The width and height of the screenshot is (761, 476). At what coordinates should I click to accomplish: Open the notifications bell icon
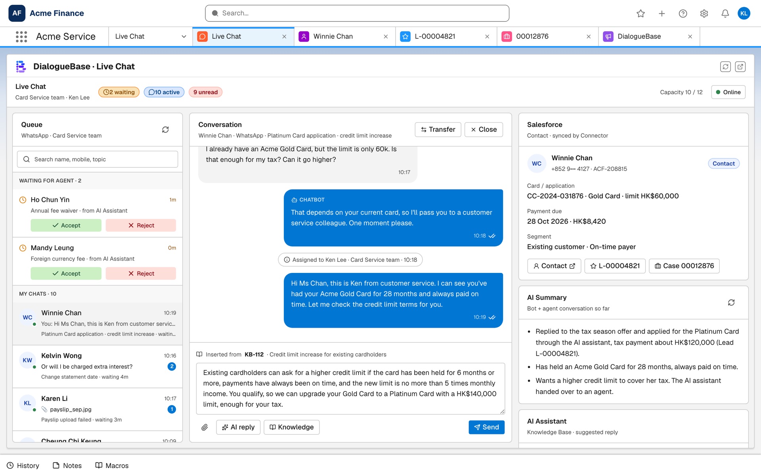(x=725, y=13)
